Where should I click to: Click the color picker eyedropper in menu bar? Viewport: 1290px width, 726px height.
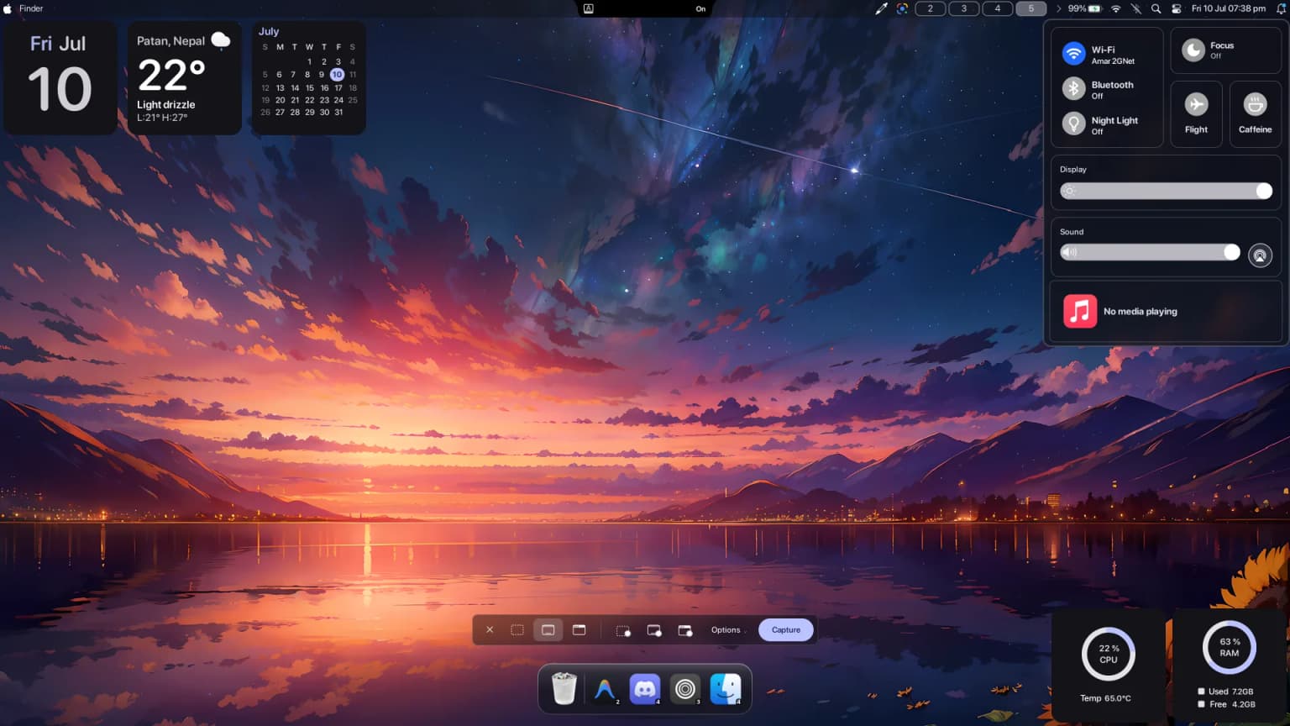(881, 8)
